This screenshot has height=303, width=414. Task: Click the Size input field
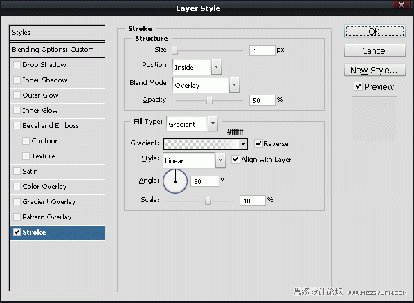coord(262,50)
